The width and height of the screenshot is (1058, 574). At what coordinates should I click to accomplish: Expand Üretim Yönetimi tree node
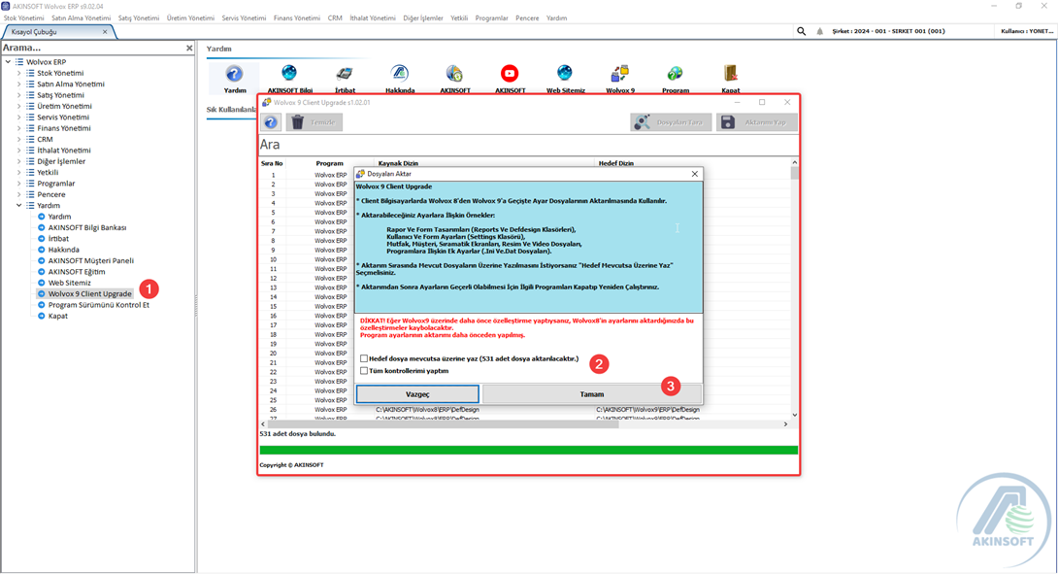tap(18, 106)
